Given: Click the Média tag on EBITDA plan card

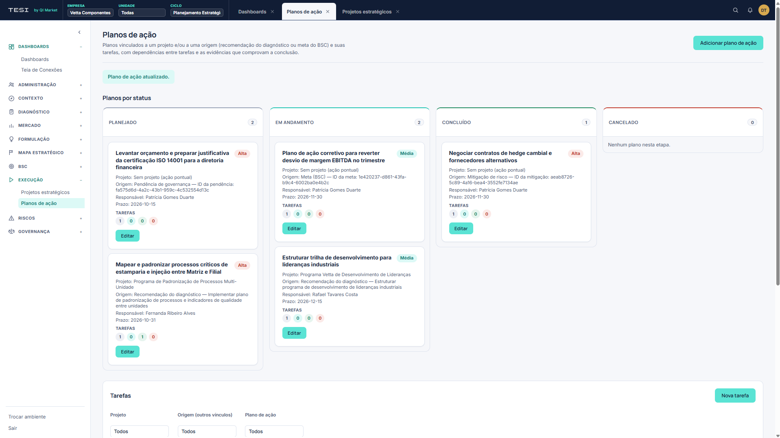Looking at the screenshot, I should click(406, 154).
